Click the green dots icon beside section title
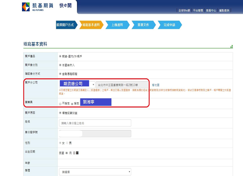The image size is (243, 176). point(232,47)
